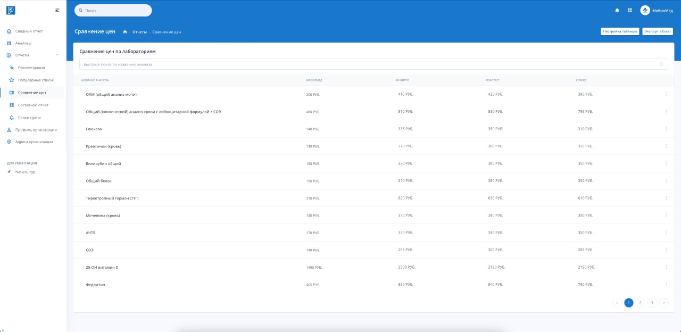Click the МобилМед user avatar
The image size is (681, 332).
pos(645,10)
